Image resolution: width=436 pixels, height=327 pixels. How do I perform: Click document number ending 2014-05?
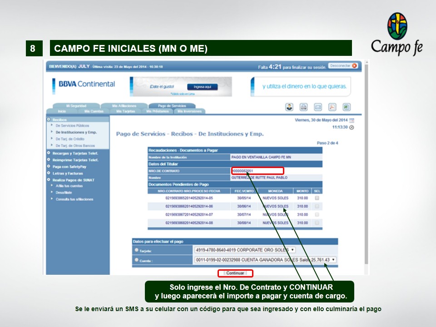pos(189,198)
